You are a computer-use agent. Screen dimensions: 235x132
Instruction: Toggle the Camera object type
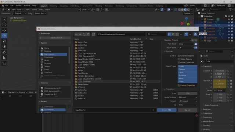[x=187, y=69]
